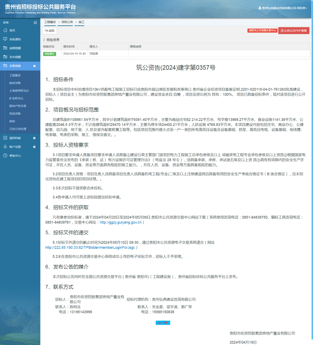Select the 诚信档案 archive icon
Viewport: 313px width, 345px height.
[x=5, y=138]
